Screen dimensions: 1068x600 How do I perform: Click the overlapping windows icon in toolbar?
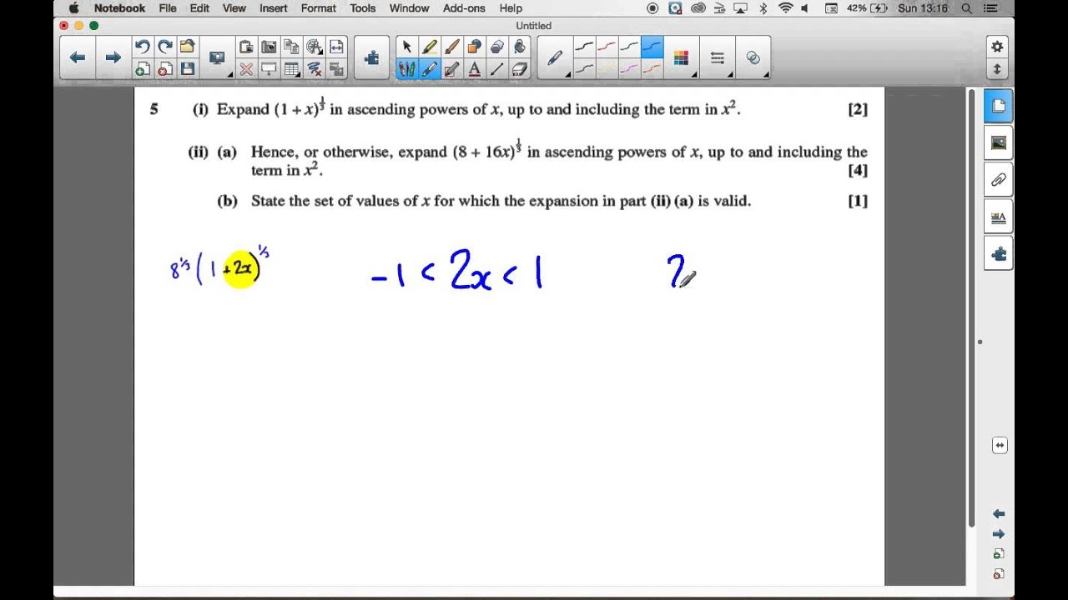pyautogui.click(x=336, y=69)
